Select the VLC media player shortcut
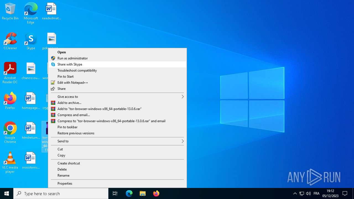354x199 pixels. click(10, 163)
